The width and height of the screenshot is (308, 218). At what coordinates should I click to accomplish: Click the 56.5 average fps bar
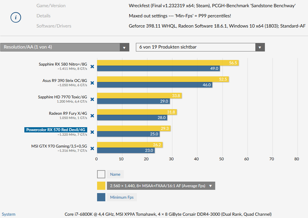168,63
